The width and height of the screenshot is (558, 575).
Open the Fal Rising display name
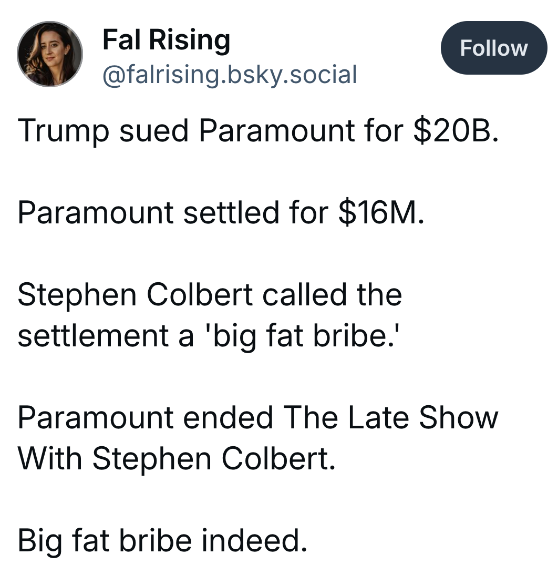[x=166, y=39]
